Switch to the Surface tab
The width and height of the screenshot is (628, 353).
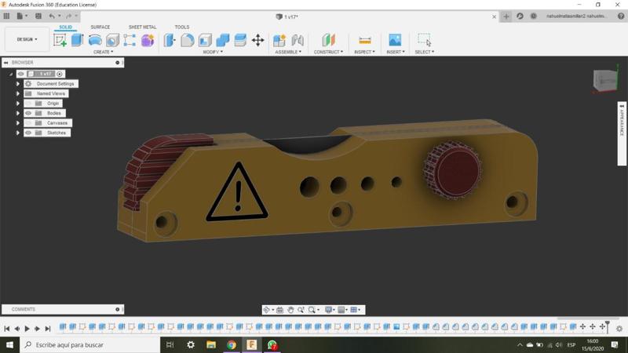(x=100, y=27)
